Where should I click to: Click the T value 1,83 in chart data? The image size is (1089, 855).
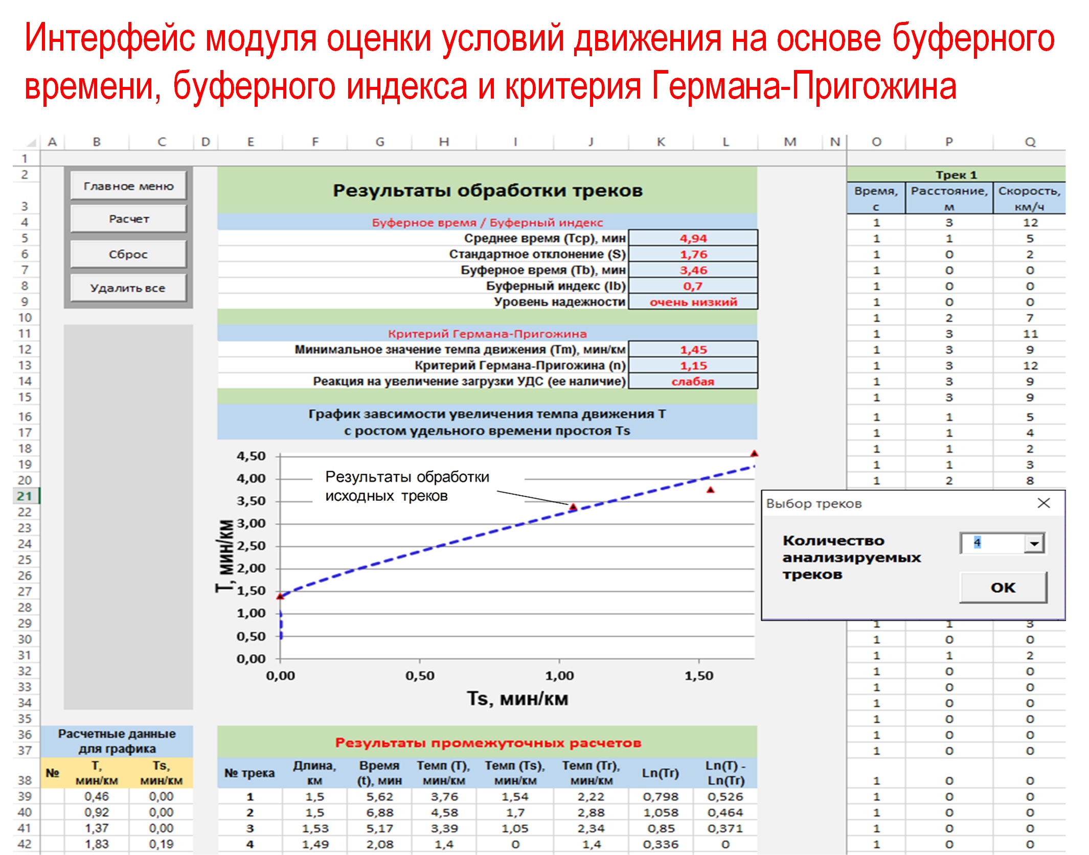click(x=97, y=844)
